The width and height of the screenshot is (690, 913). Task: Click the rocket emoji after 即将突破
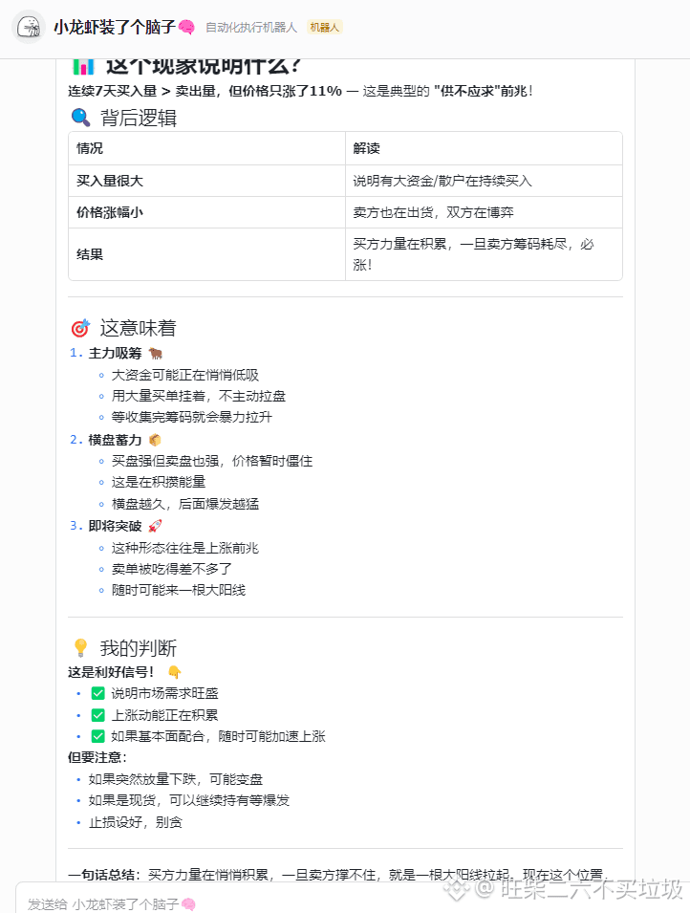[x=156, y=526]
